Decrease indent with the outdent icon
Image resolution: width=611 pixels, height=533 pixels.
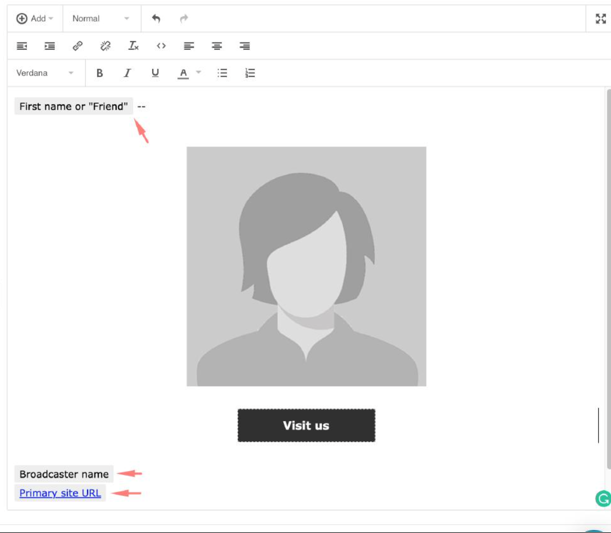coord(22,46)
